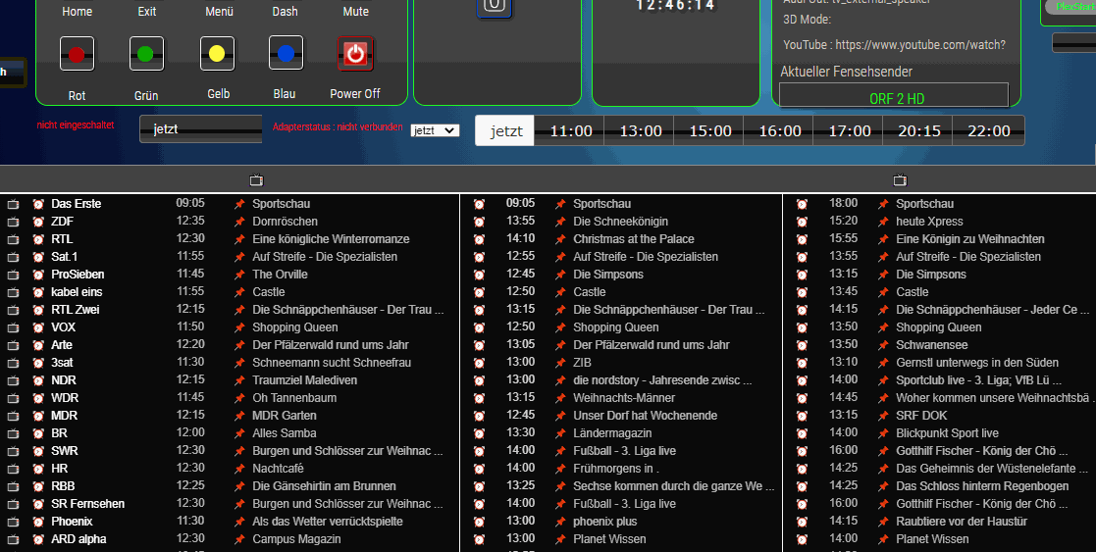
Task: Pin Traumziel Malediven program
Action: (x=239, y=380)
